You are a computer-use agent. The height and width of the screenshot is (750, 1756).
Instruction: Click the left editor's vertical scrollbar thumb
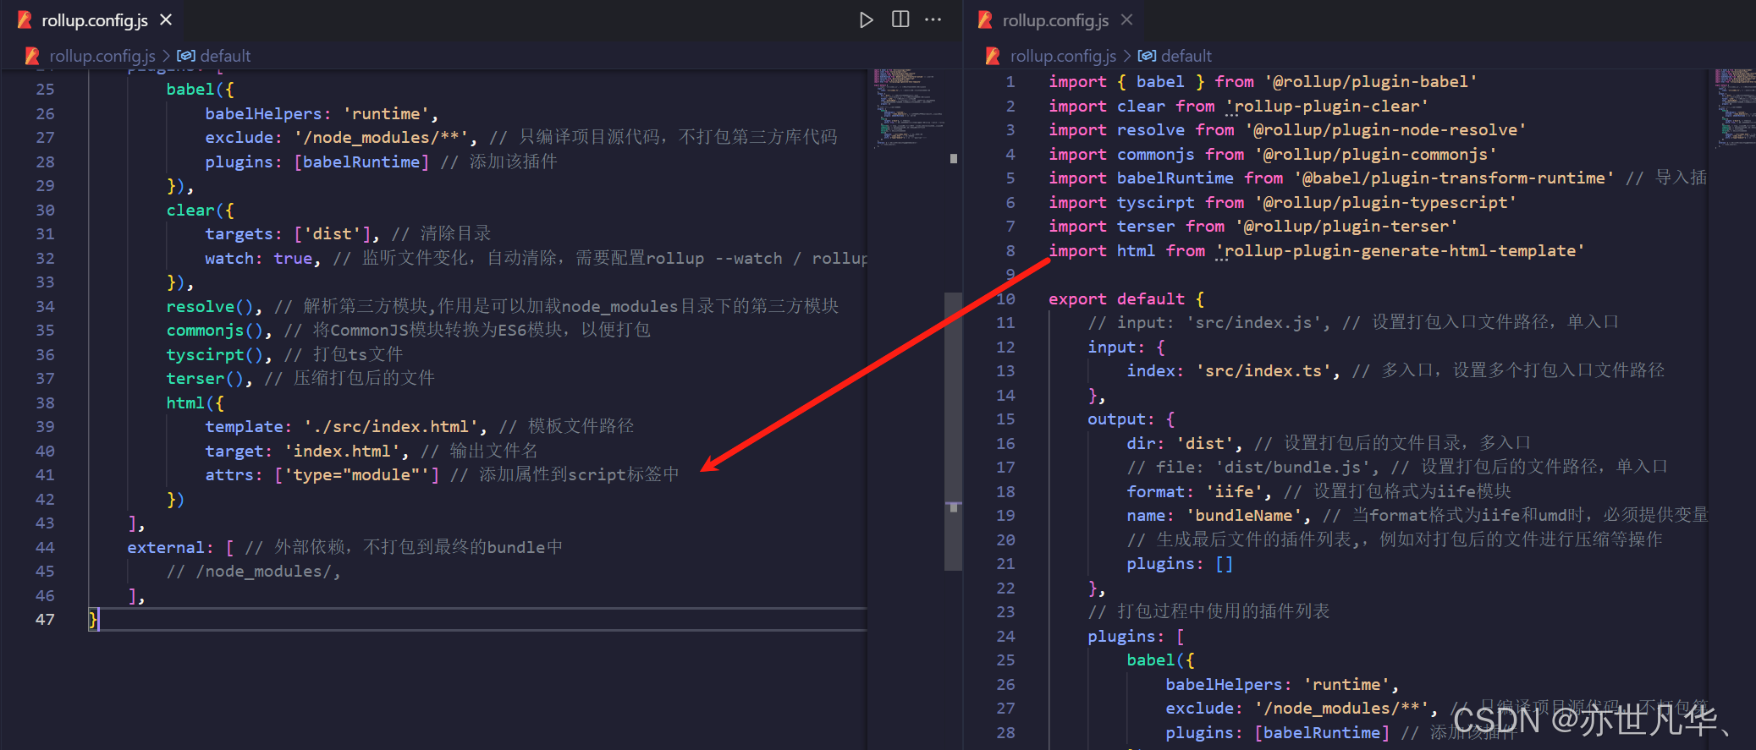coord(954,431)
